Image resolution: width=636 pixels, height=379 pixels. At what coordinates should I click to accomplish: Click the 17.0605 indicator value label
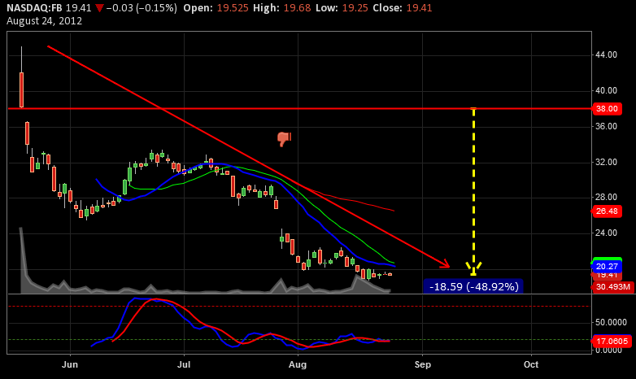612,341
